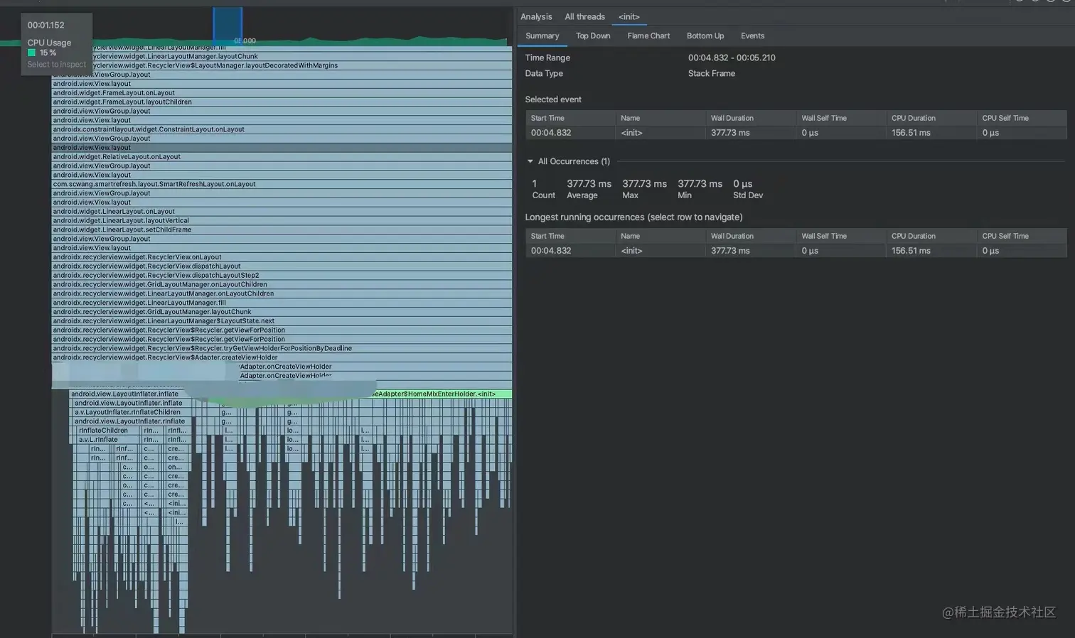Click the blue selected range on the timeline
The width and height of the screenshot is (1075, 638).
click(x=228, y=24)
